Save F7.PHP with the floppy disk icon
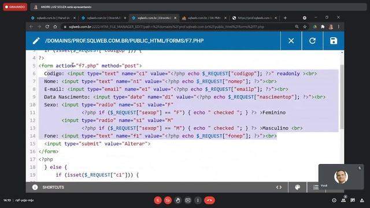Image resolution: width=370 pixels, height=208 pixels. tap(334, 41)
